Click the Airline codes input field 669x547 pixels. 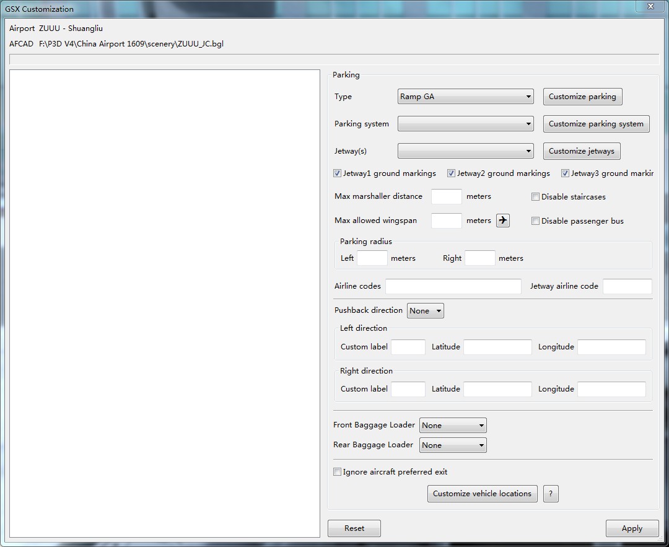[x=453, y=286]
